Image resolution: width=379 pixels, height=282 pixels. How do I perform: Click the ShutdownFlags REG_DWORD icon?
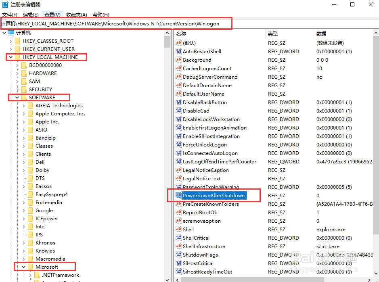pyautogui.click(x=178, y=255)
